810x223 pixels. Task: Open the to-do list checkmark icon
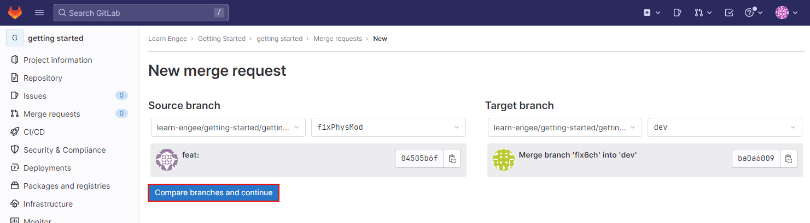[729, 13]
